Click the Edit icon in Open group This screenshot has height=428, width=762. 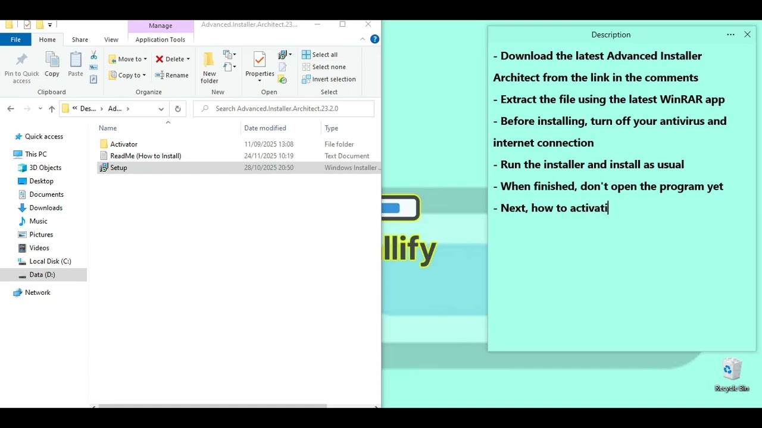283,67
